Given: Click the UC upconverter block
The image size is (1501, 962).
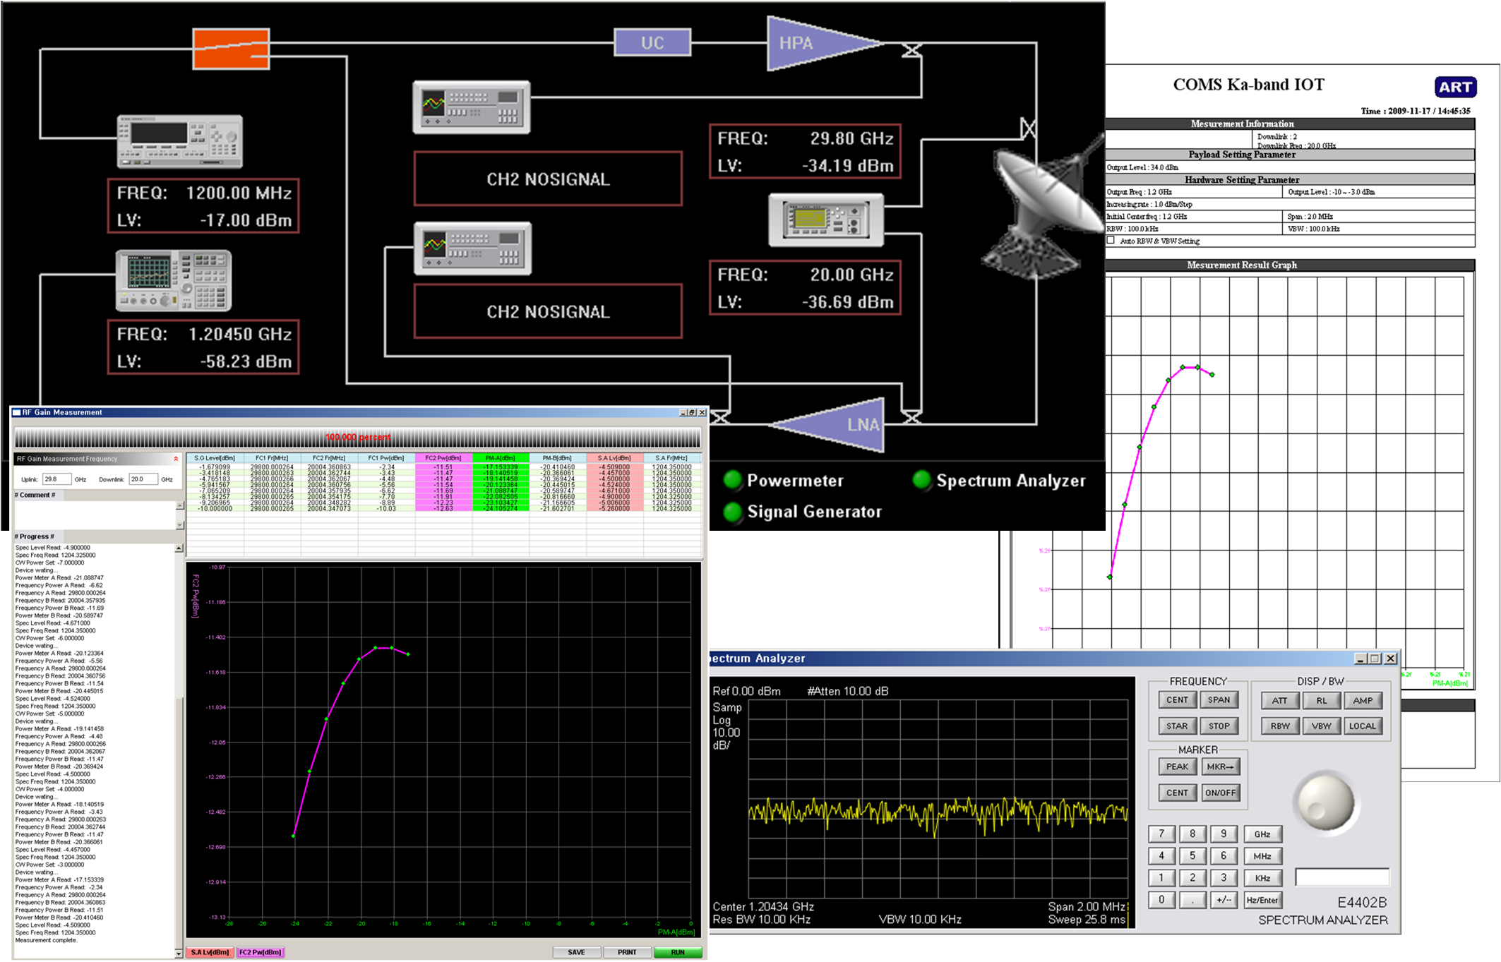Looking at the screenshot, I should (652, 43).
